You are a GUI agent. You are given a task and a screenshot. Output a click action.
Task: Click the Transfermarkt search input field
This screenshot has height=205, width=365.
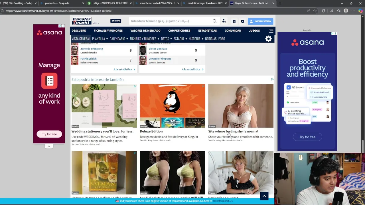click(171, 21)
